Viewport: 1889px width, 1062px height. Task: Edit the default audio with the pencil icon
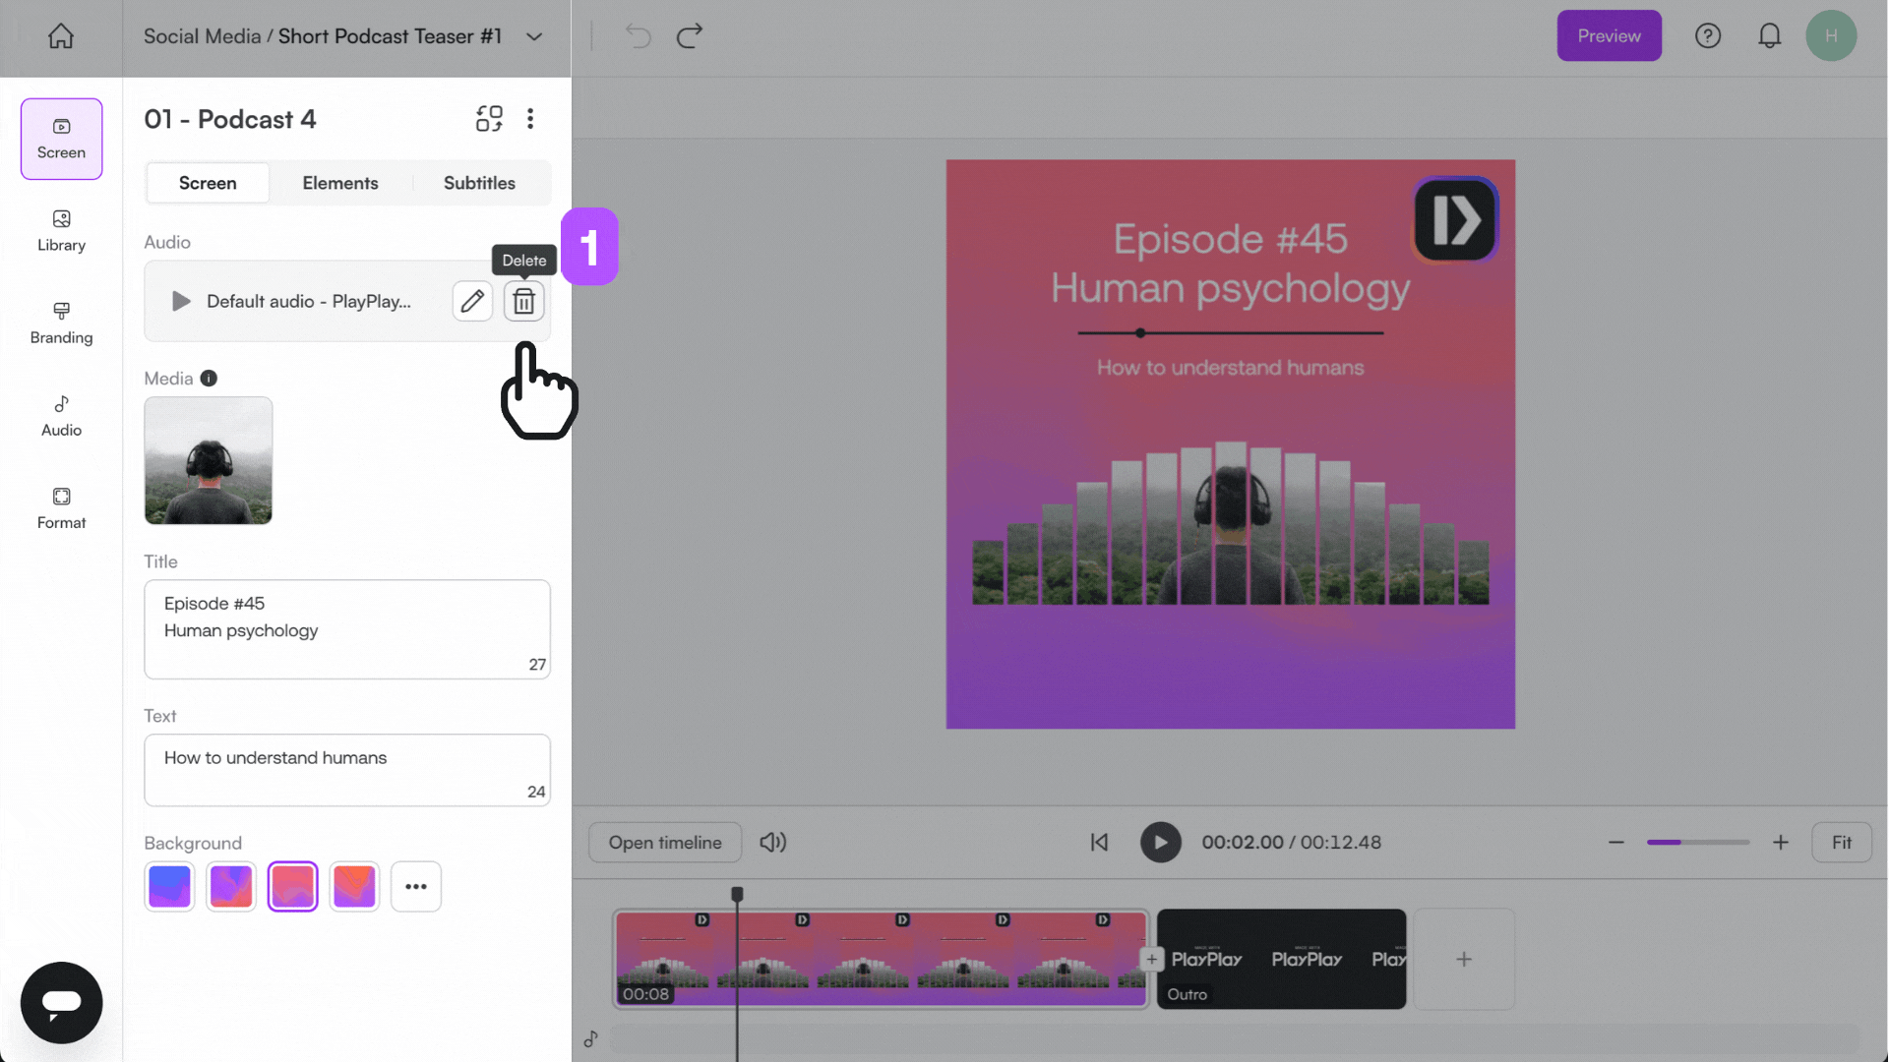tap(472, 301)
